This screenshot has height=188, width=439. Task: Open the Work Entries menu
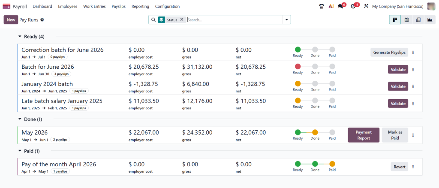94,6
